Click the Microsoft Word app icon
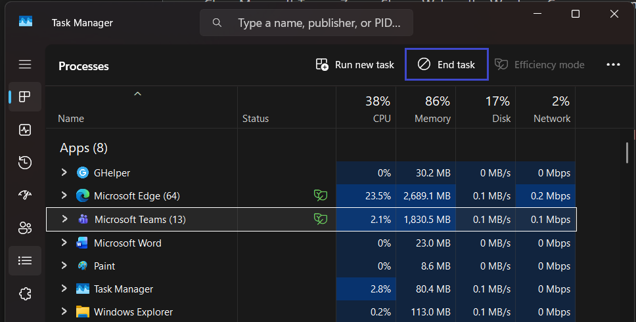The height and width of the screenshot is (322, 636). 82,243
